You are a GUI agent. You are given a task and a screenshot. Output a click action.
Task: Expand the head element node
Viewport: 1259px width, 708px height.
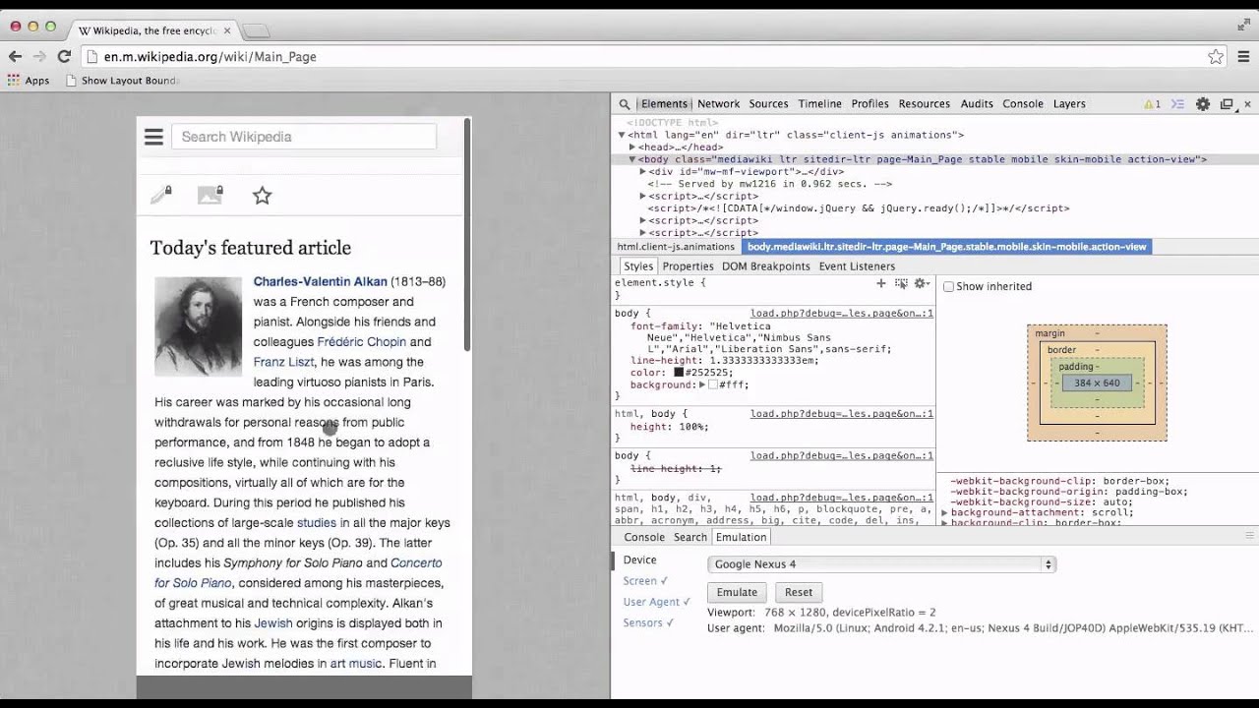[x=632, y=147]
